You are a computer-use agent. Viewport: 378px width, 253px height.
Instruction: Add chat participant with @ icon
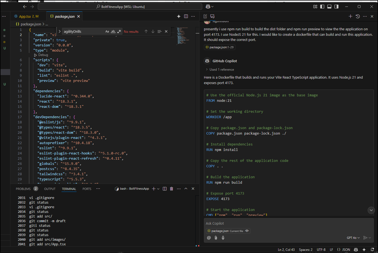pos(209,238)
